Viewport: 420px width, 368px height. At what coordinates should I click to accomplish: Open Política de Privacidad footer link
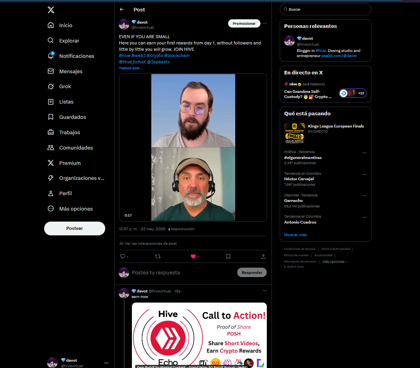336,249
